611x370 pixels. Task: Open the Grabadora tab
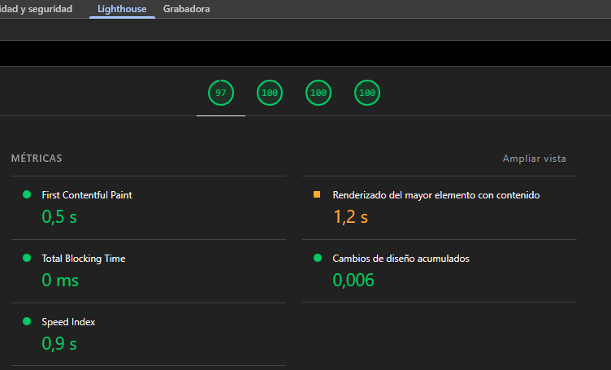point(186,9)
